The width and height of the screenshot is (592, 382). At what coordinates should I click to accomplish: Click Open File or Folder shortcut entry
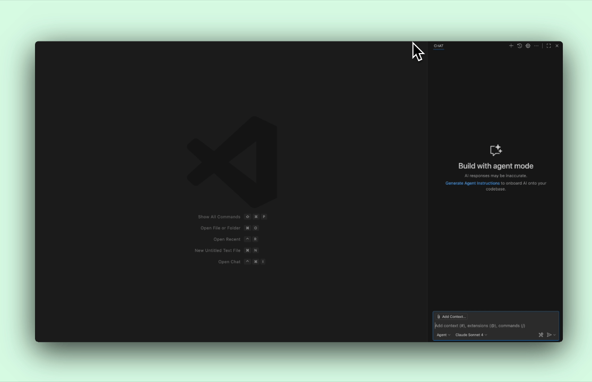pos(220,228)
